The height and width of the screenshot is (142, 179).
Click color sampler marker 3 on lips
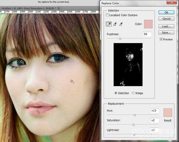38,111
